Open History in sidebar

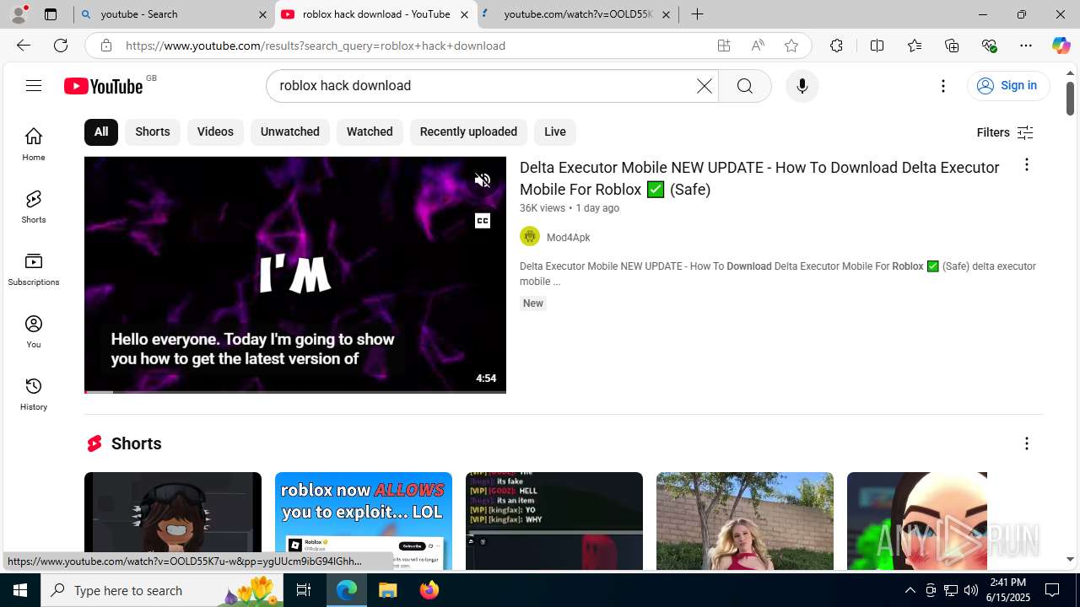click(x=34, y=394)
